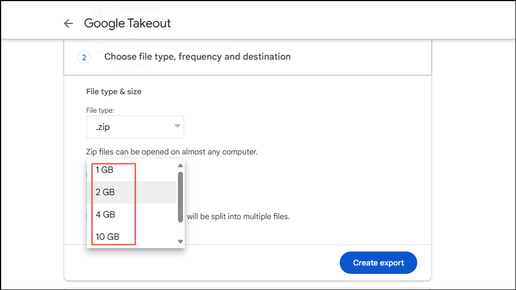The width and height of the screenshot is (516, 290).
Task: Open the .zip file type selector
Action: [x=135, y=127]
